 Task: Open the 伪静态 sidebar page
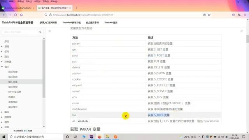[12, 97]
